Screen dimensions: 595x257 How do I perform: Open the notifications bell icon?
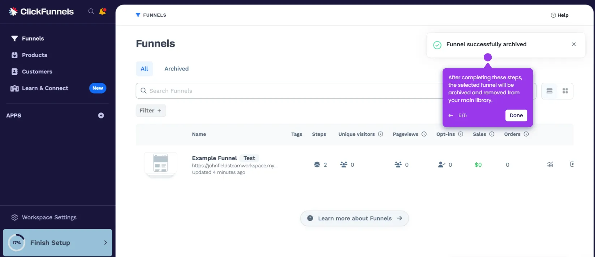pyautogui.click(x=103, y=12)
